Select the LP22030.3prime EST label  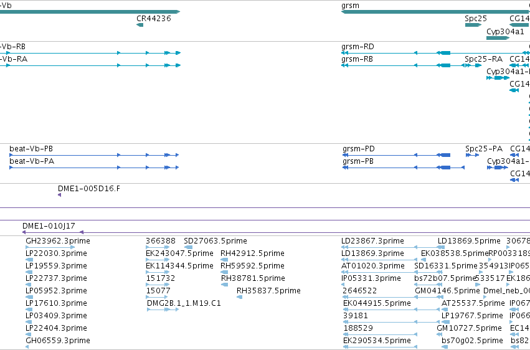click(x=56, y=253)
